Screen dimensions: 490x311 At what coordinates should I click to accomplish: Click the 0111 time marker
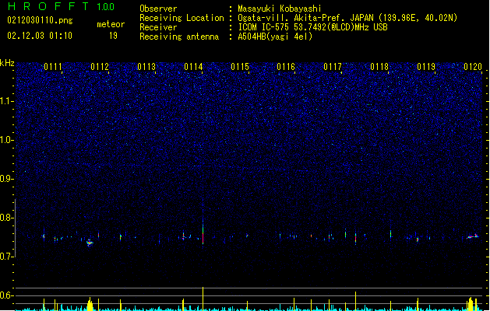53,67
